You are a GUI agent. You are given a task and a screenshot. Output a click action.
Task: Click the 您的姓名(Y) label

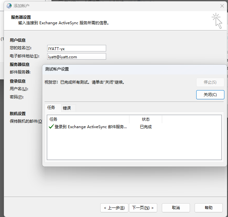tap(21, 48)
